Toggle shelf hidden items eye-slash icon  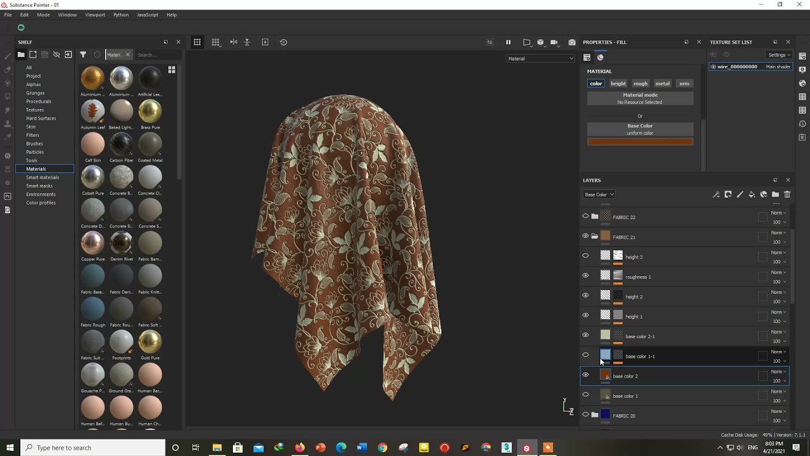[x=56, y=54]
